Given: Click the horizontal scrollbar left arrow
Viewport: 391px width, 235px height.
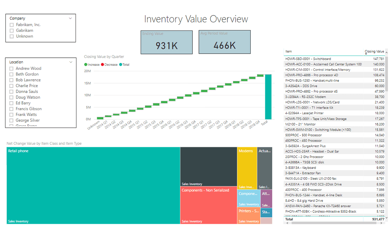Looking at the screenshot, I should coord(287,223).
